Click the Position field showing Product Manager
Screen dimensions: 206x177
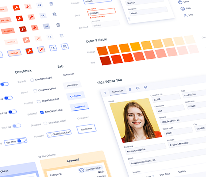point(187,142)
